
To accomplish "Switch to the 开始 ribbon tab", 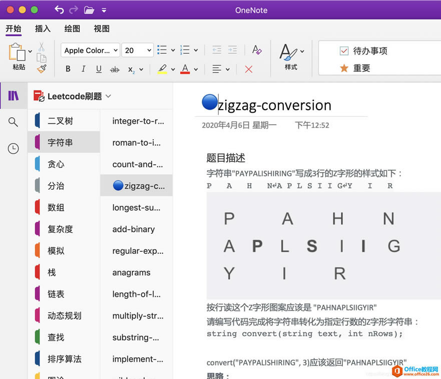I will tap(14, 29).
